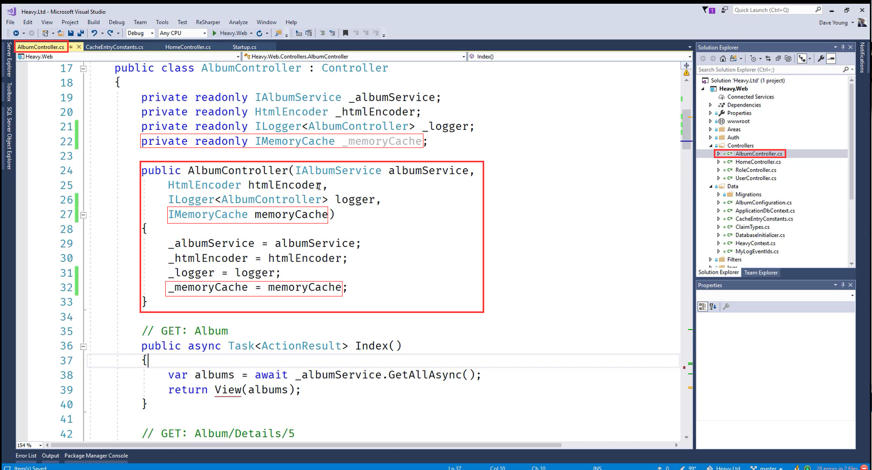This screenshot has width=872, height=470.
Task: Open the Team Explorer tab
Action: 761,273
